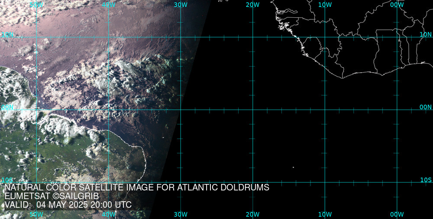The width and height of the screenshot is (433, 219).
Task: Click the 10S latitude label on the left side
Action: point(7,180)
